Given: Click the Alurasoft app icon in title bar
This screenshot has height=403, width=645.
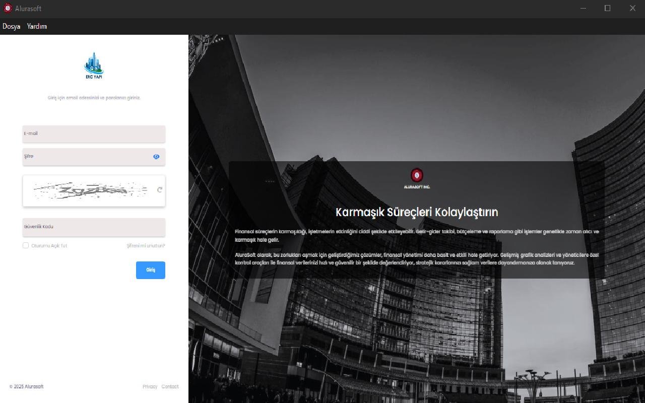Looking at the screenshot, I should coord(8,8).
